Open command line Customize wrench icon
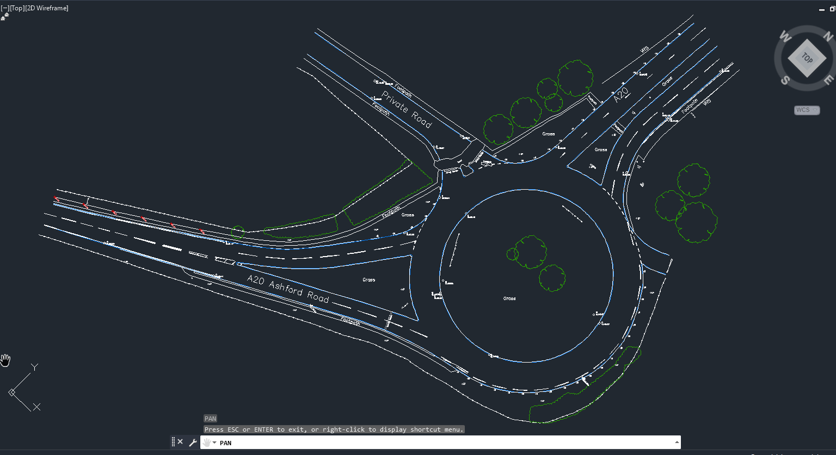The image size is (836, 455). (x=193, y=442)
